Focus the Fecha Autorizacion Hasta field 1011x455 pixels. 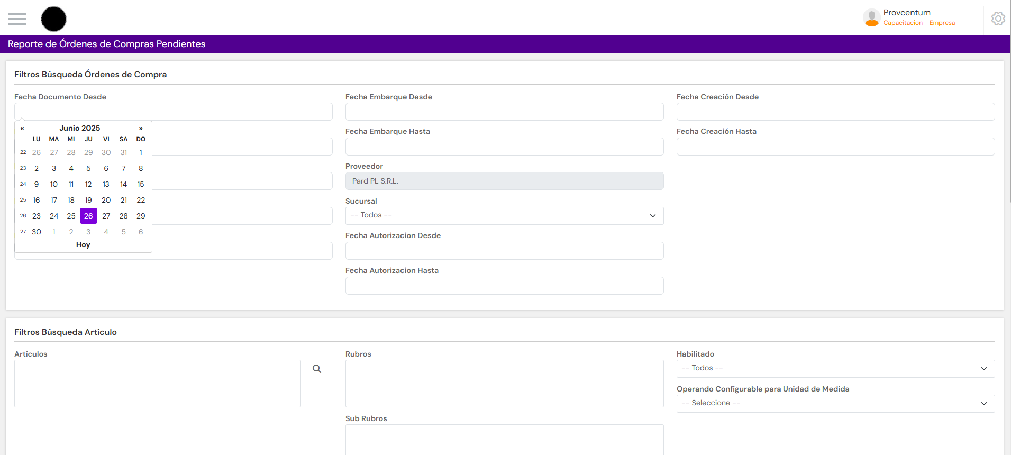point(505,286)
